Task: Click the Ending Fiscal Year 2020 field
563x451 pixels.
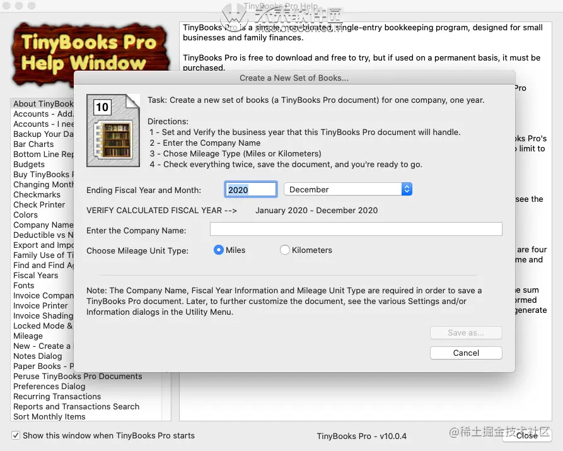Action: (x=251, y=189)
